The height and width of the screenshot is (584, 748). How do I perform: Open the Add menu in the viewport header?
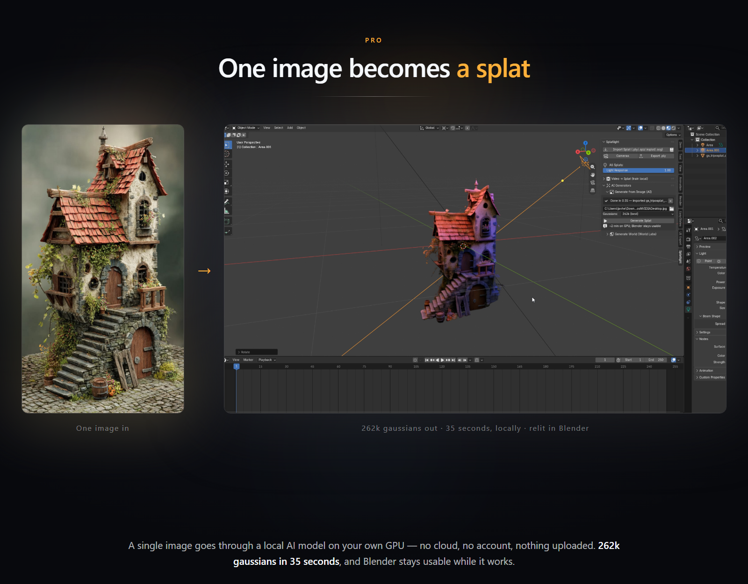pyautogui.click(x=290, y=128)
